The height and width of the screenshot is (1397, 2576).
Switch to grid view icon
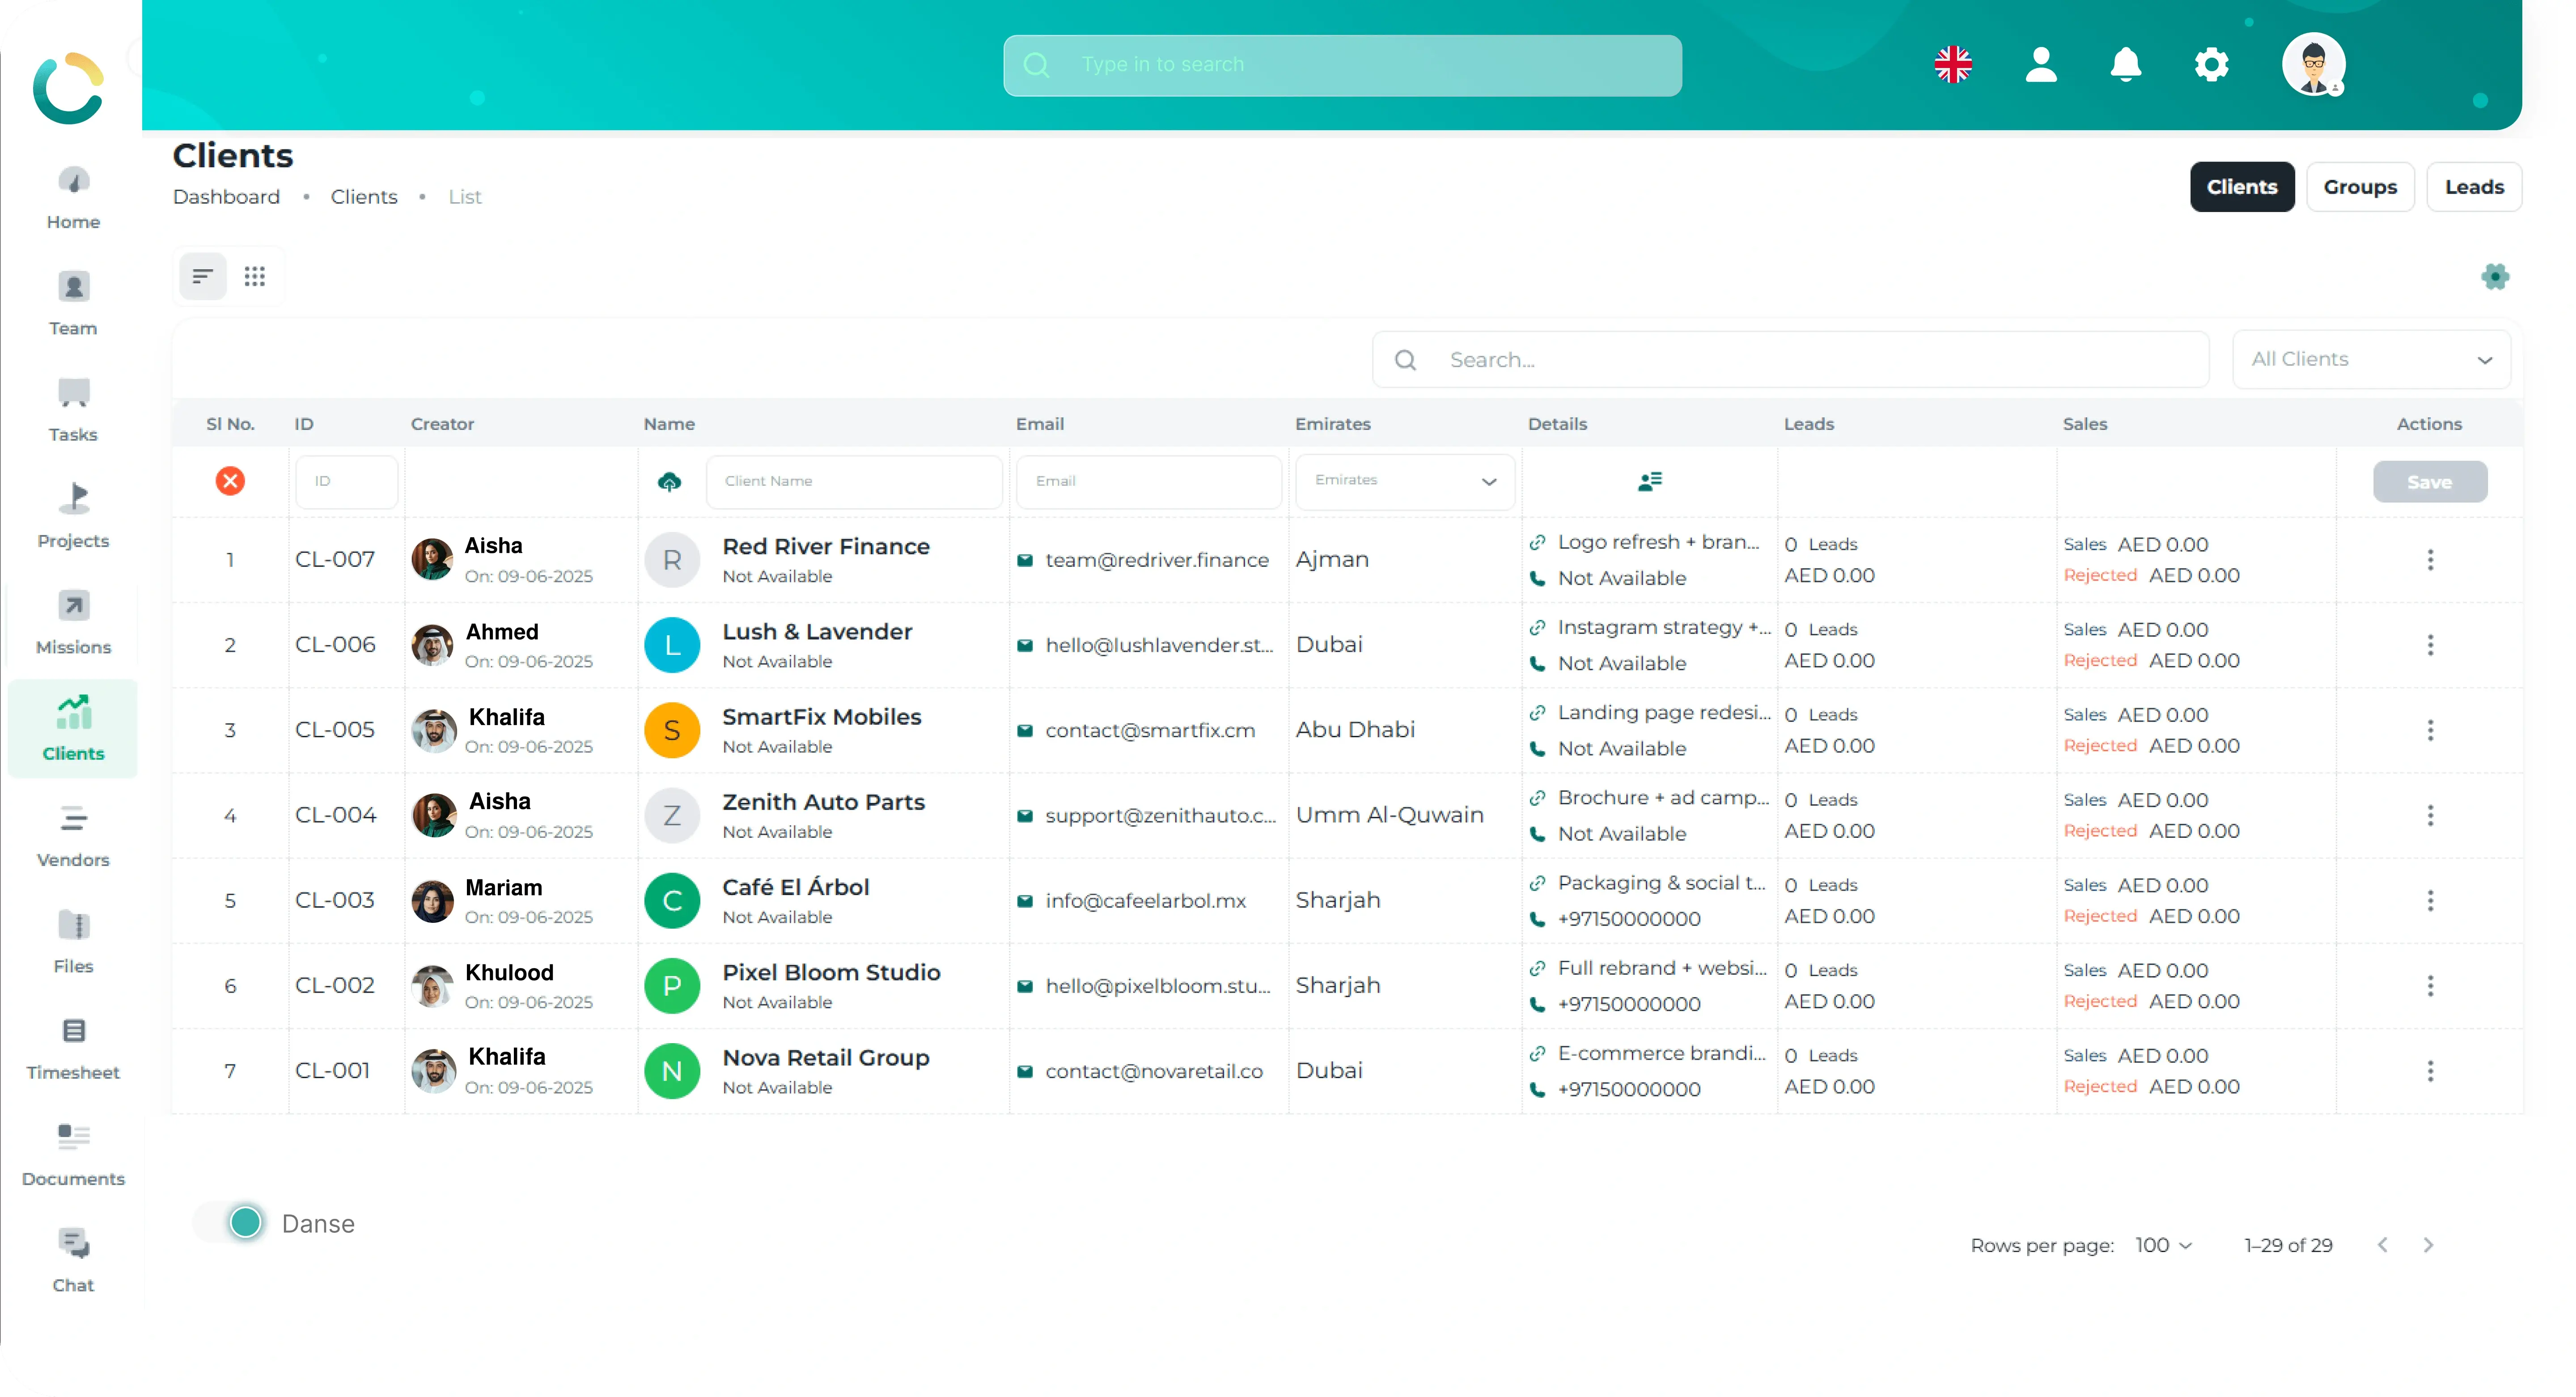click(255, 276)
